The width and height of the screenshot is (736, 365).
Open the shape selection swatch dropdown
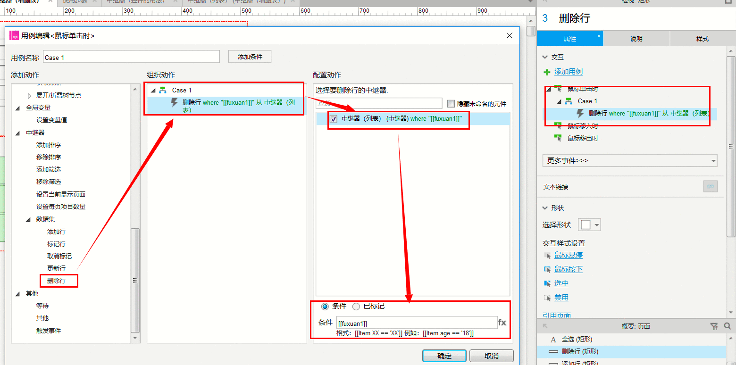(x=590, y=225)
